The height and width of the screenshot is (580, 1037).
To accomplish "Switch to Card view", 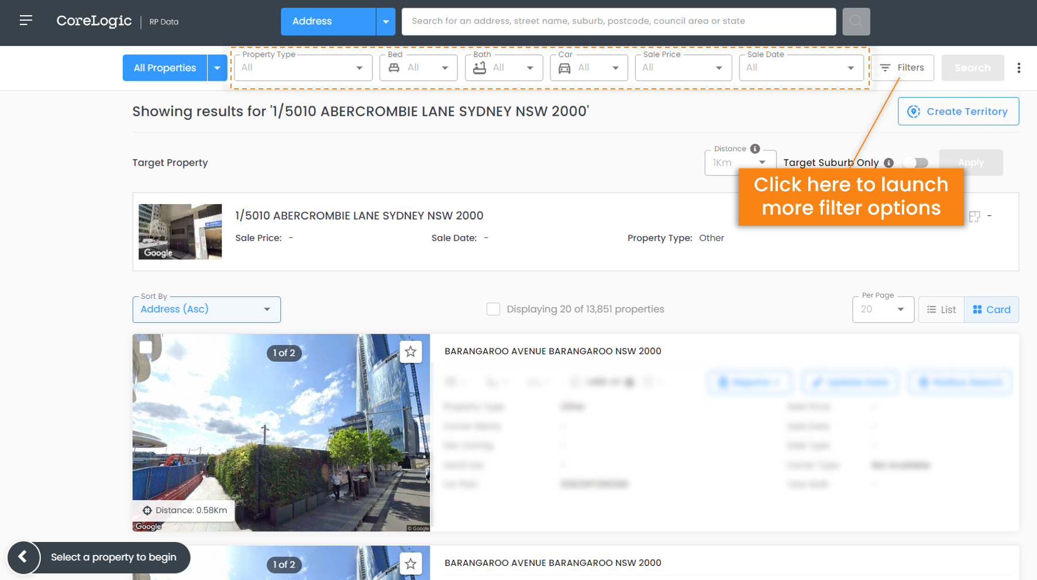I will [991, 309].
